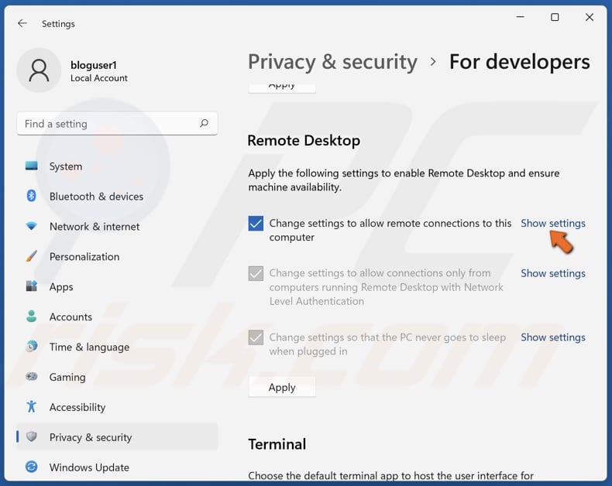Uncheck allow remote connections checkbox

pos(256,224)
